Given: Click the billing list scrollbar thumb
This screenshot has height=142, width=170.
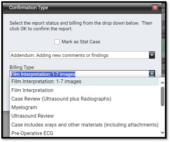Looking at the screenshot, I should (162, 96).
